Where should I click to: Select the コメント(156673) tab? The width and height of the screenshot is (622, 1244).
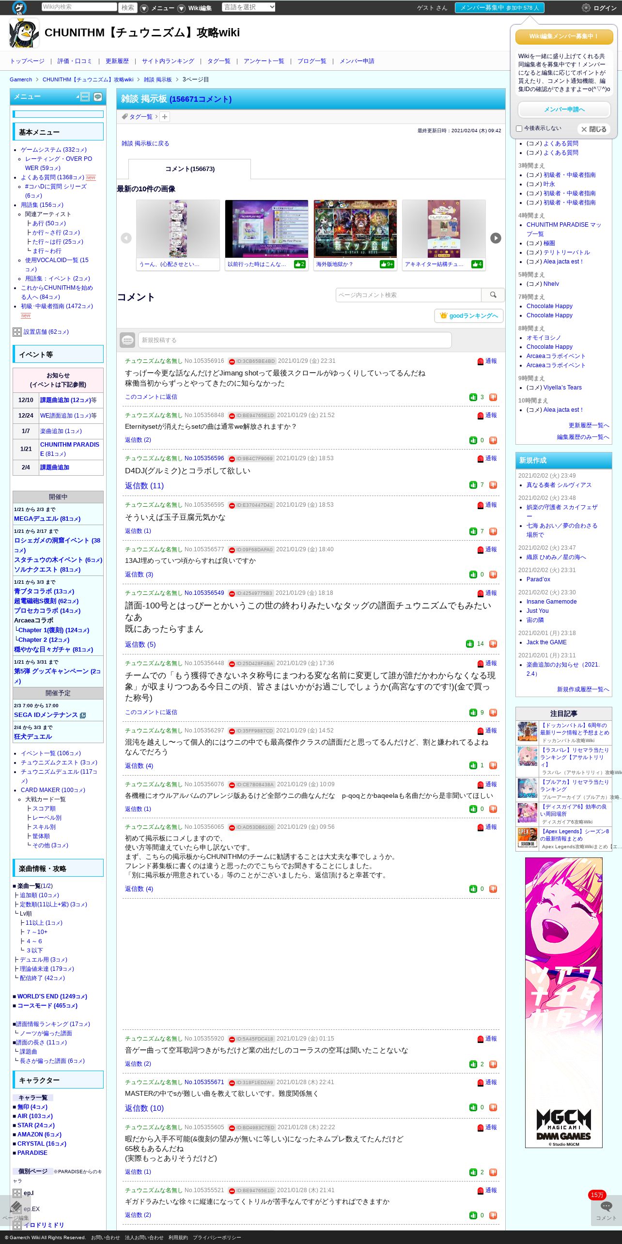189,169
